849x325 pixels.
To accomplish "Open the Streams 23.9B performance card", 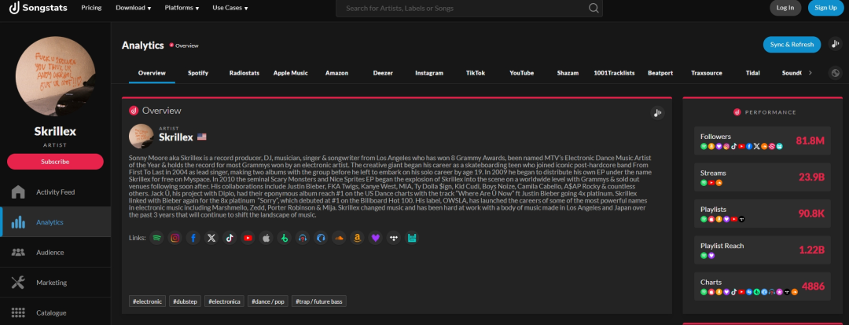I will (x=762, y=177).
